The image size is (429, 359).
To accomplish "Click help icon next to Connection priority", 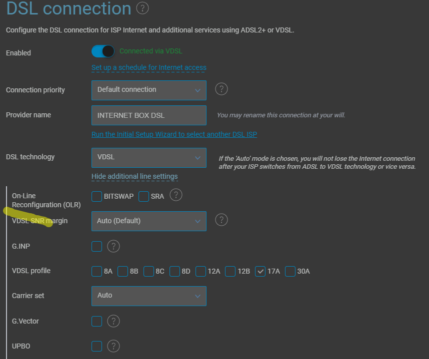I will (x=221, y=89).
